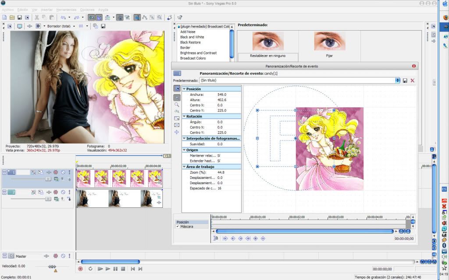Adjust the Velocidad playback rate slider
Screen dimensions: 449x280
click(52, 266)
